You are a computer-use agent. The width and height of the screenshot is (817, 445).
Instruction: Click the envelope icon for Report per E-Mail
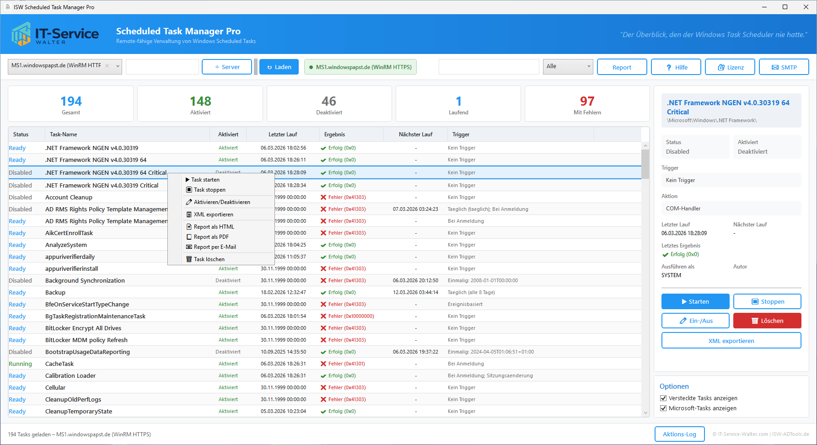[x=189, y=247]
